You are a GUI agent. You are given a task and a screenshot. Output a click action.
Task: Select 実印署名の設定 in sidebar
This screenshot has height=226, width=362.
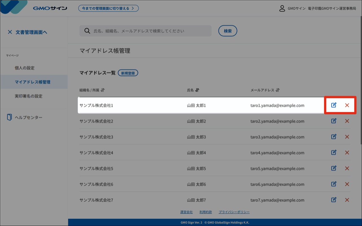pos(29,96)
